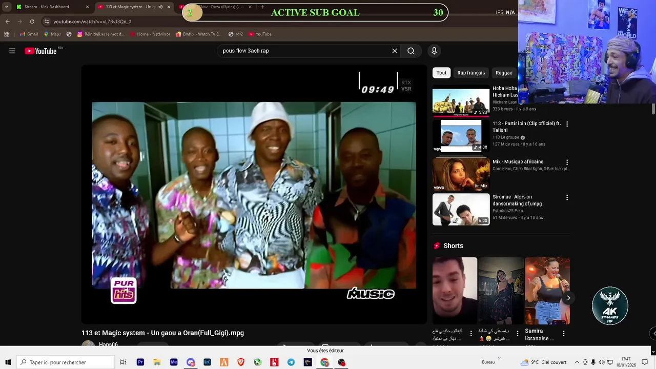Open a new browser tab
The width and height of the screenshot is (656, 369).
262,7
